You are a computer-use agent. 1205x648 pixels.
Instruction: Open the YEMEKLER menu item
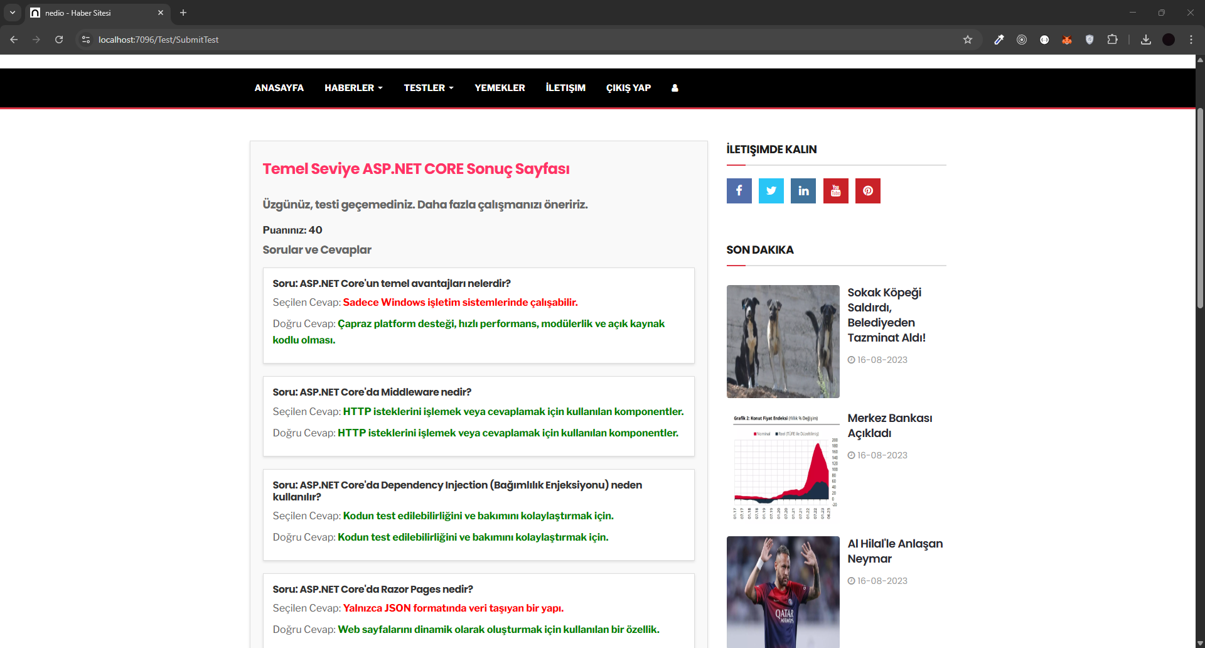(500, 88)
